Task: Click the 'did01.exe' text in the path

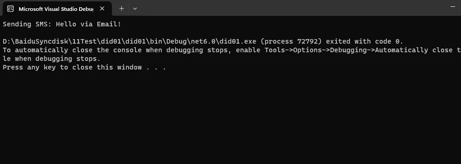Action: (238, 41)
